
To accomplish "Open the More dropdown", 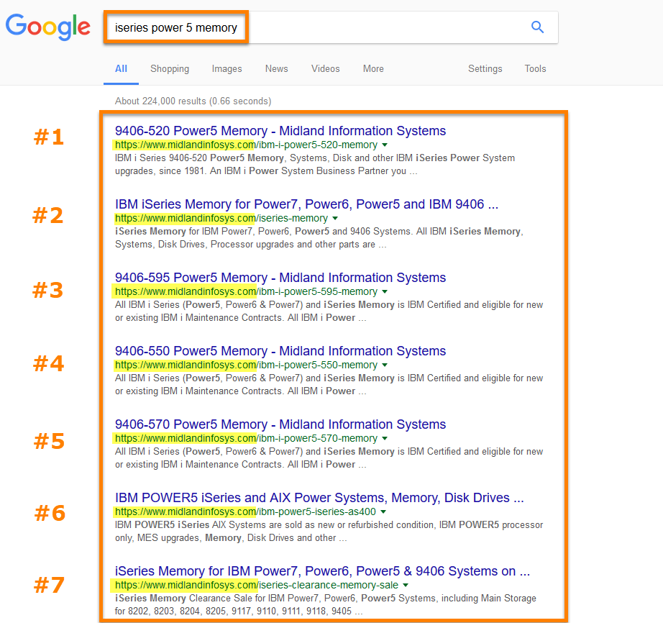I will tap(372, 68).
